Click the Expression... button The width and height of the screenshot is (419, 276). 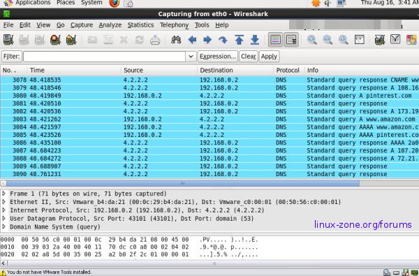tap(217, 57)
